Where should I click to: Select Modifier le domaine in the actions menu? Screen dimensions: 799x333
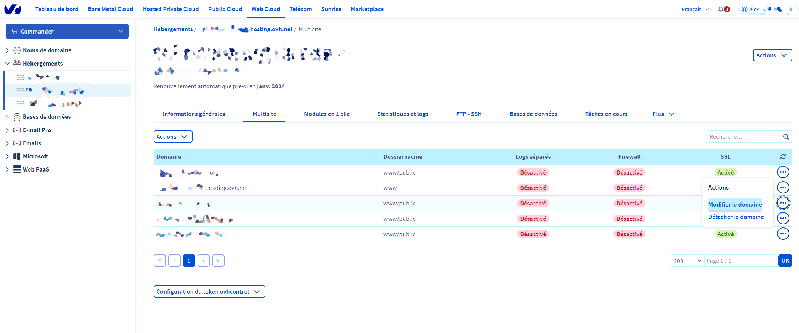(735, 205)
